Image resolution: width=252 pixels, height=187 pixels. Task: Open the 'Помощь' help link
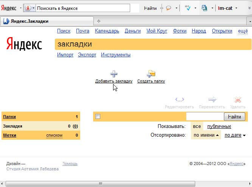pos(70,164)
